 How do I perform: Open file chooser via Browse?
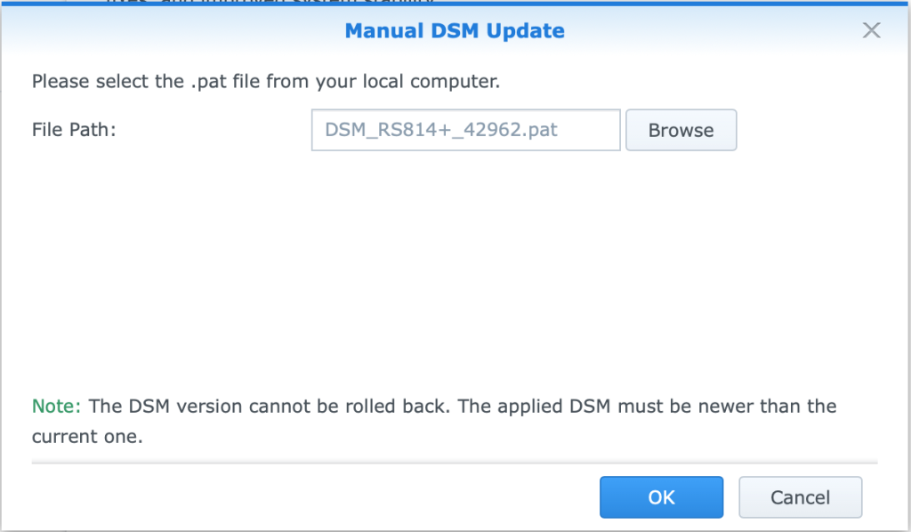pyautogui.click(x=681, y=130)
